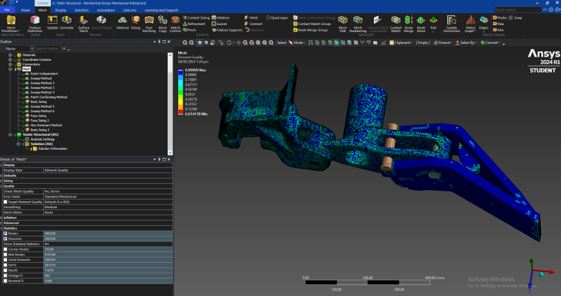Screen dimensions: 561x296
Task: Click the Quick Launch search field
Action: tap(516, 10)
